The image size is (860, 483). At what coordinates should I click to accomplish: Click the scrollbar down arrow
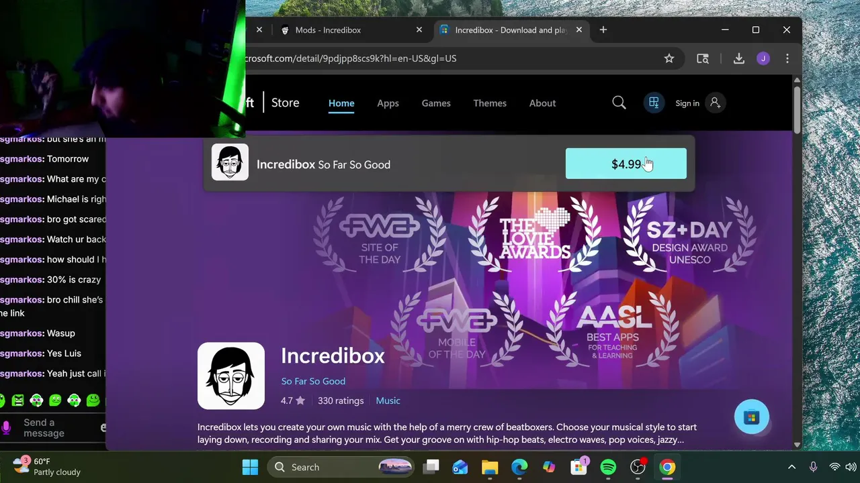coord(797,444)
